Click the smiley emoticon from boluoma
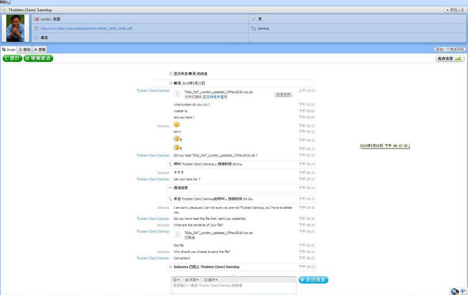This screenshot has width=468, height=295. coord(177,125)
